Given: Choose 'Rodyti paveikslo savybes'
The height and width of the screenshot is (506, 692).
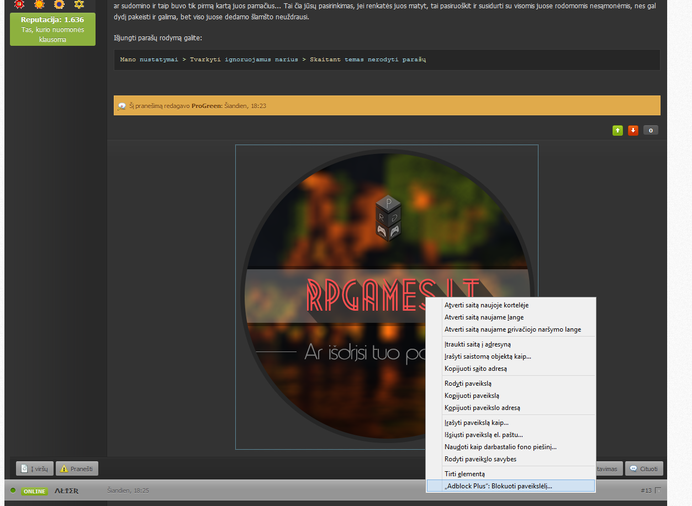Looking at the screenshot, I should (511, 459).
